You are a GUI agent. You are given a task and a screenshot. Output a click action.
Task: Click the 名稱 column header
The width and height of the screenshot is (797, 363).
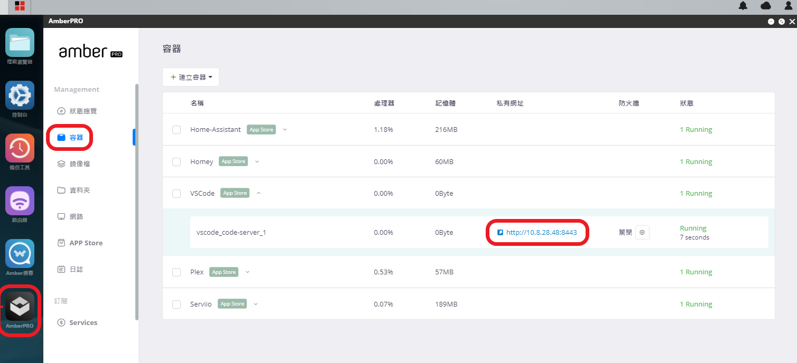(x=197, y=103)
